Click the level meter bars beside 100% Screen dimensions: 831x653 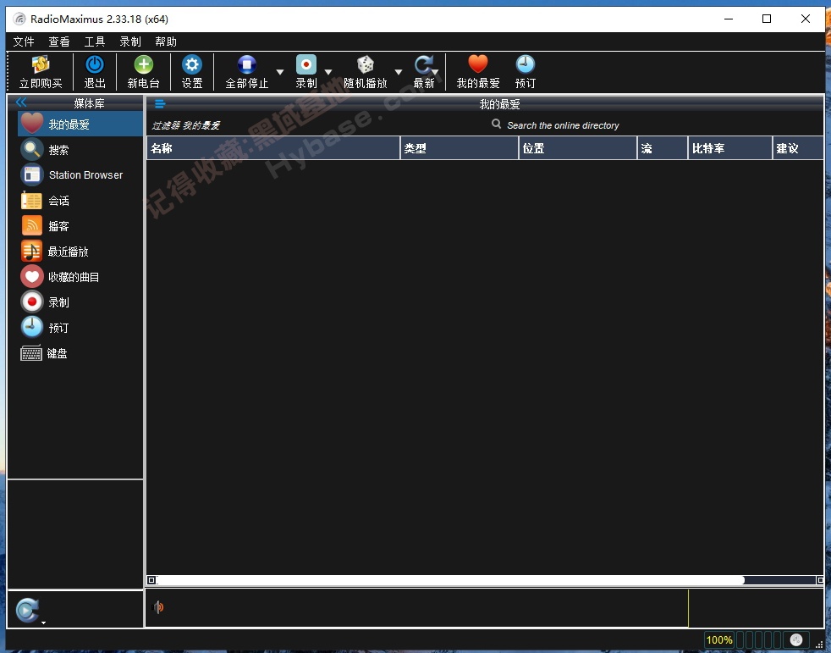pyautogui.click(x=759, y=639)
